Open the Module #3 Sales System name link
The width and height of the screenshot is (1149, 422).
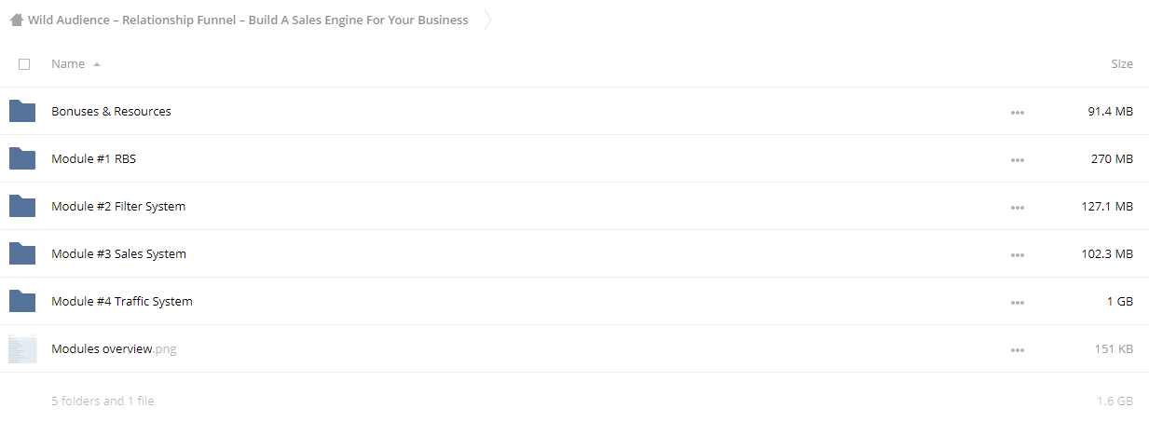click(118, 253)
